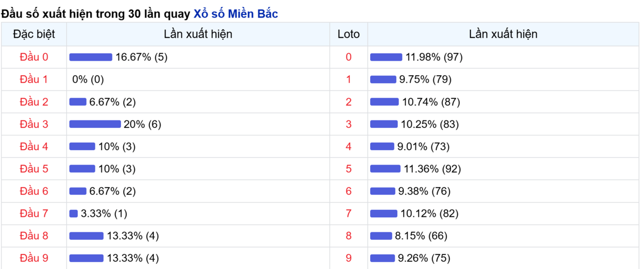
Task: Click Loto 9 bar showing 9.26% (75)
Action: pyautogui.click(x=382, y=258)
